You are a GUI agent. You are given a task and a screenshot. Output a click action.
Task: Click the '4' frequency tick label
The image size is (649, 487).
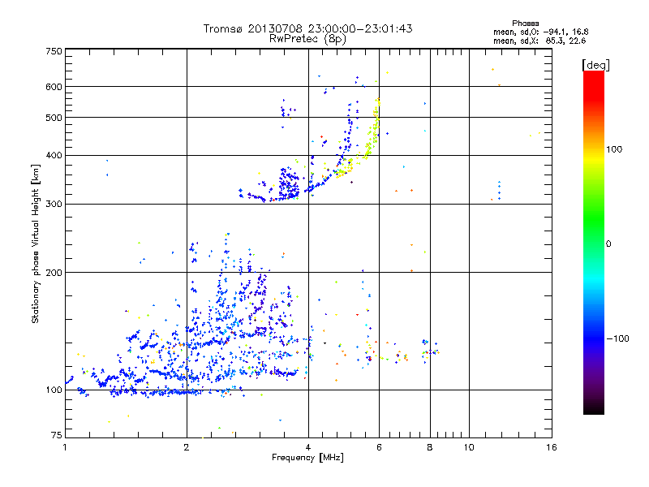click(308, 447)
